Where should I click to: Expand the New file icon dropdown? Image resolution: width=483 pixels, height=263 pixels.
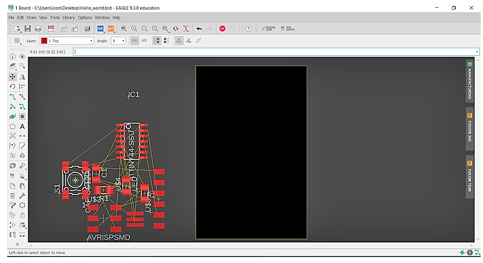20,32
